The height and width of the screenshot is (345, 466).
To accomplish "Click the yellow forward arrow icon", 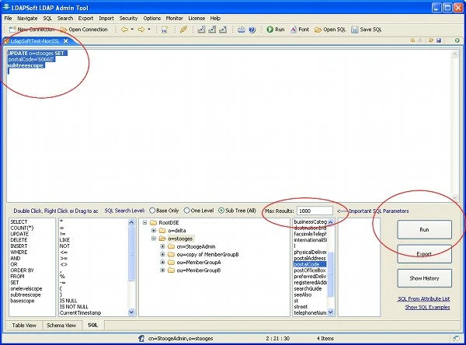I will 141,30.
